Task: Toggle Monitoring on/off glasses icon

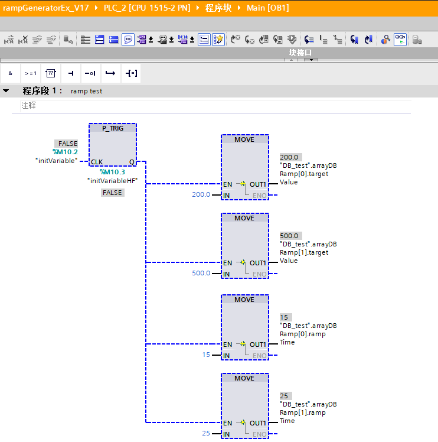Action: point(400,40)
